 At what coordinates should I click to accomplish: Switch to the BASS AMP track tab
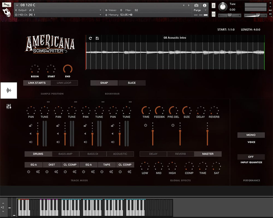click(65, 154)
